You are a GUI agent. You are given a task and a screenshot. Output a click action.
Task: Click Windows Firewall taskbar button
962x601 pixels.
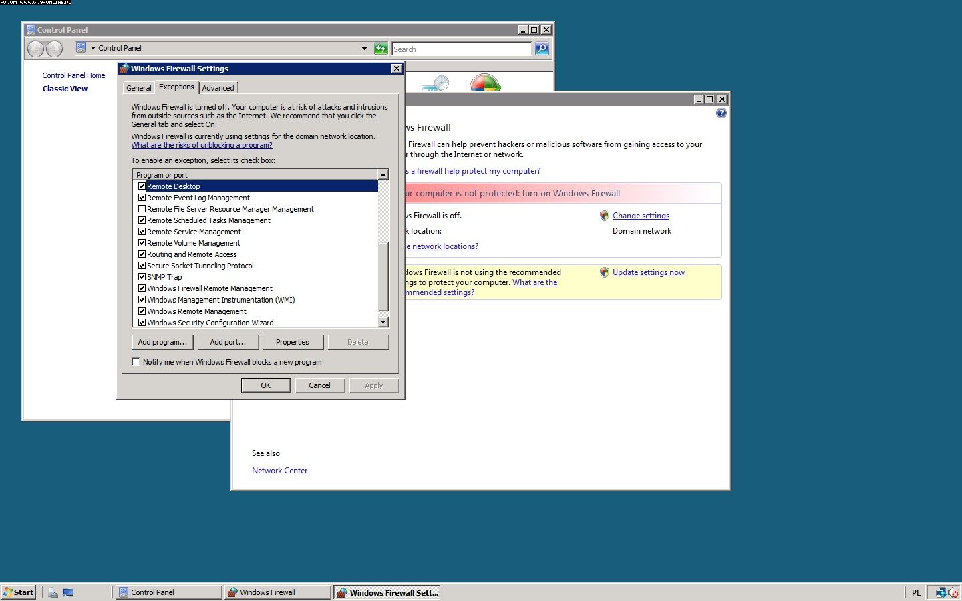277,592
